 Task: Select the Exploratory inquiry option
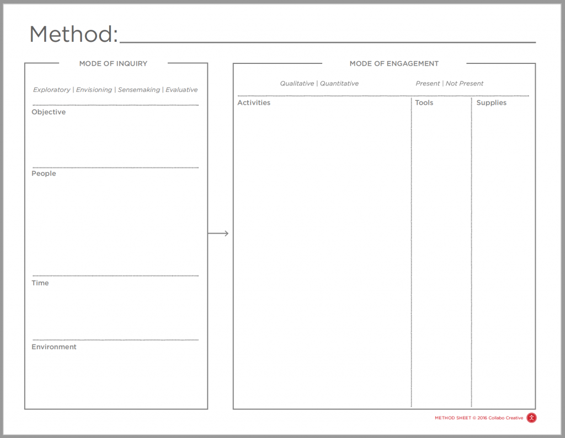[x=52, y=90]
